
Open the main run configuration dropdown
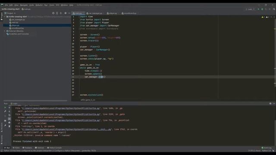pos(250,9)
